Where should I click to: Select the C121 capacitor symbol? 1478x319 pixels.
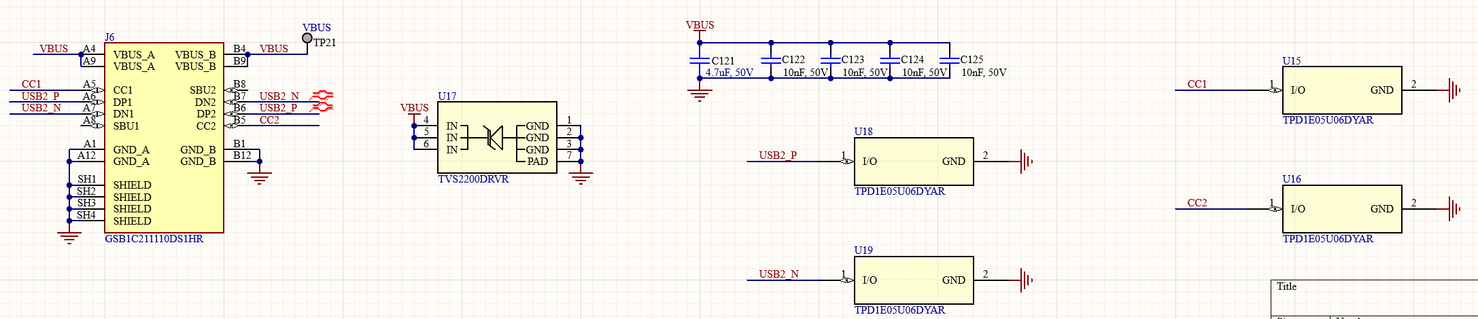tap(700, 60)
